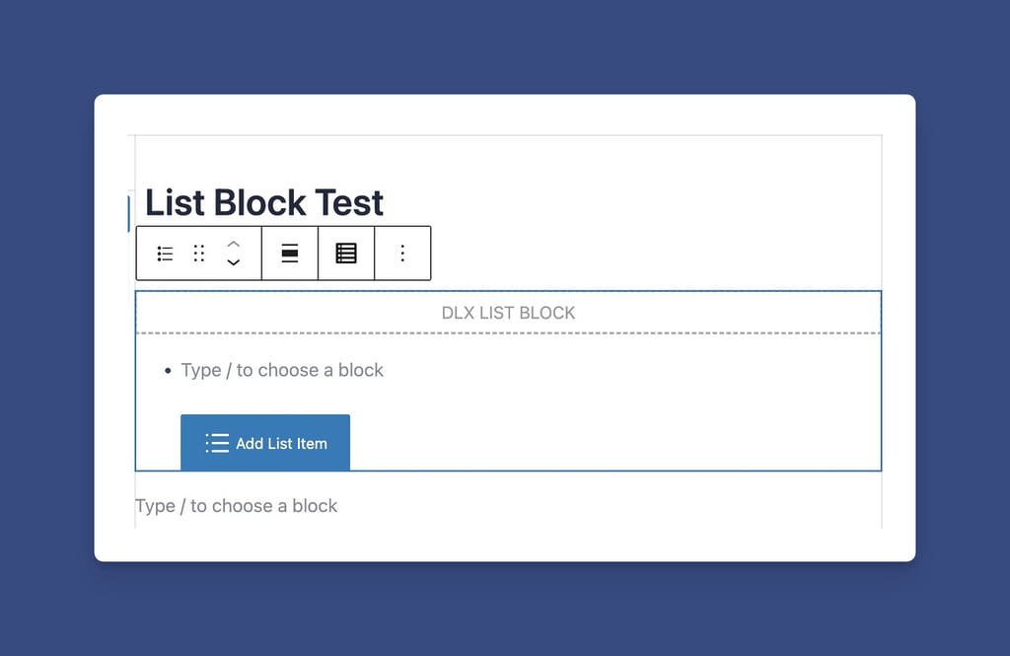Select the heading block above the toolbar
The height and width of the screenshot is (656, 1010).
click(x=263, y=202)
